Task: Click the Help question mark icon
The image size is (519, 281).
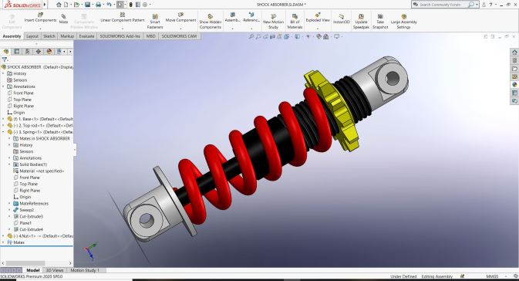Action: pos(490,5)
